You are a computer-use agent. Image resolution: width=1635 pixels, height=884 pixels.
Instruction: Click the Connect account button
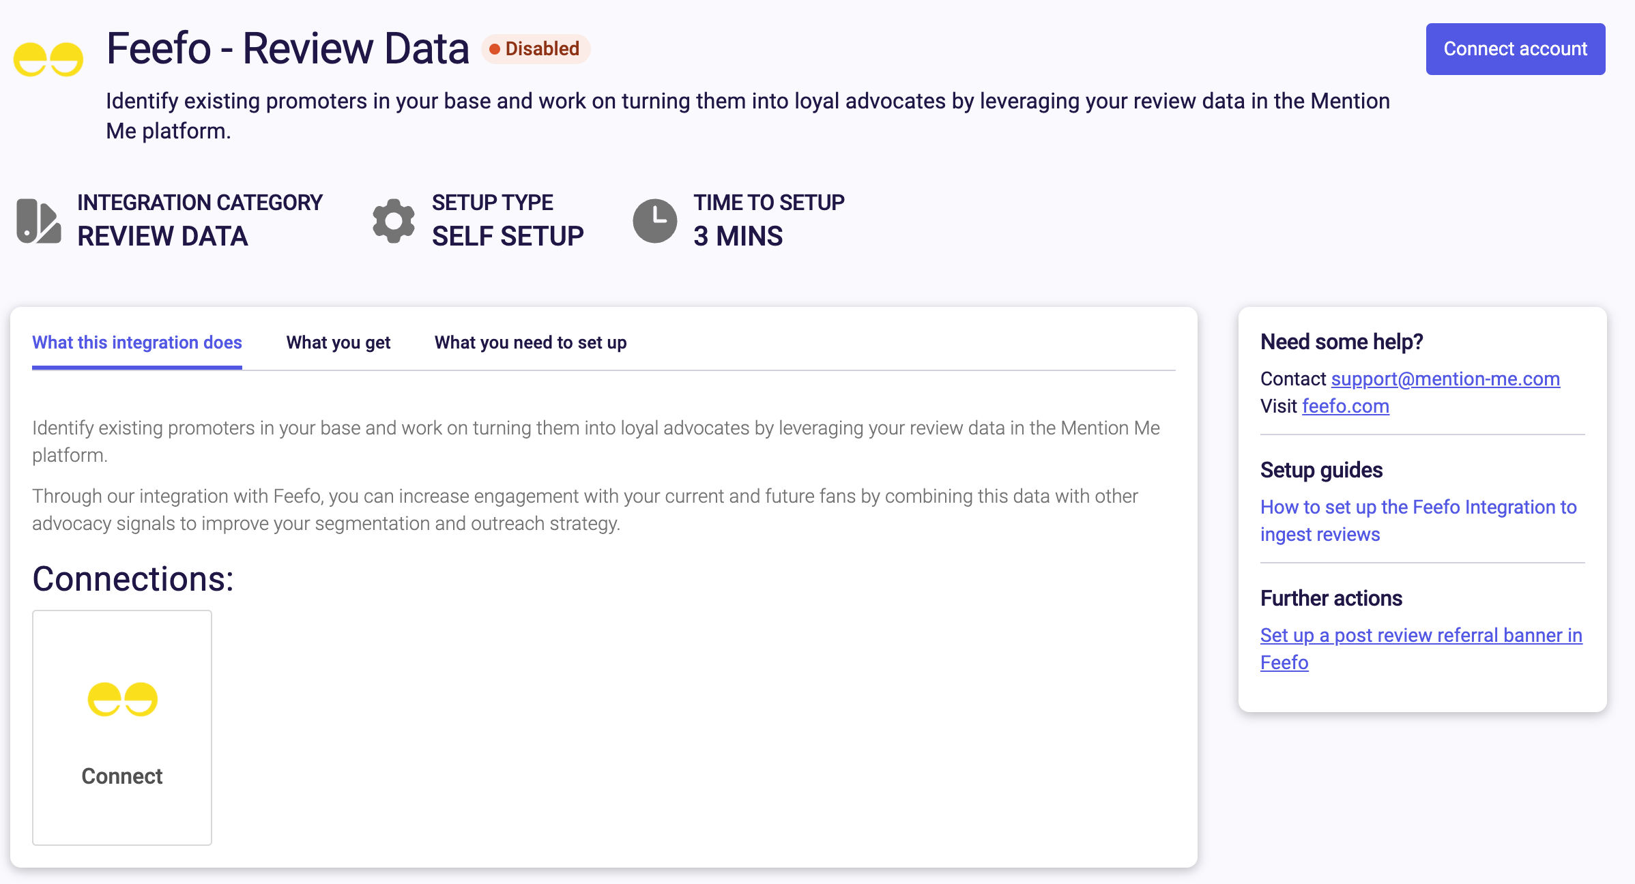[1516, 49]
